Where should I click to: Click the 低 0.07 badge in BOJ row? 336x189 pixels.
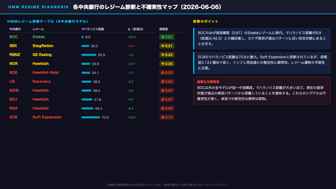(x=167, y=99)
